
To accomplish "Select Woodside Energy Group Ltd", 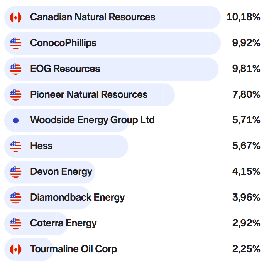I will click(x=92, y=120).
